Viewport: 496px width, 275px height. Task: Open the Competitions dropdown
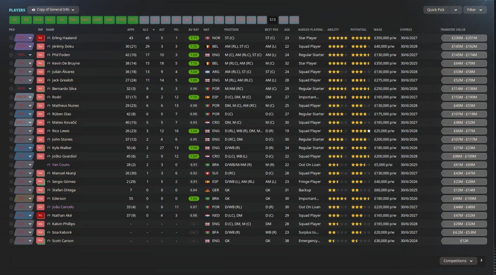pyautogui.click(x=458, y=261)
